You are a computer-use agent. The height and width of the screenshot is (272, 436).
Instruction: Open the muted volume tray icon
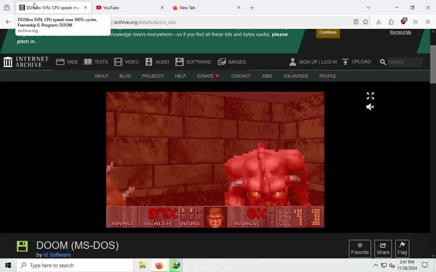click(392, 265)
